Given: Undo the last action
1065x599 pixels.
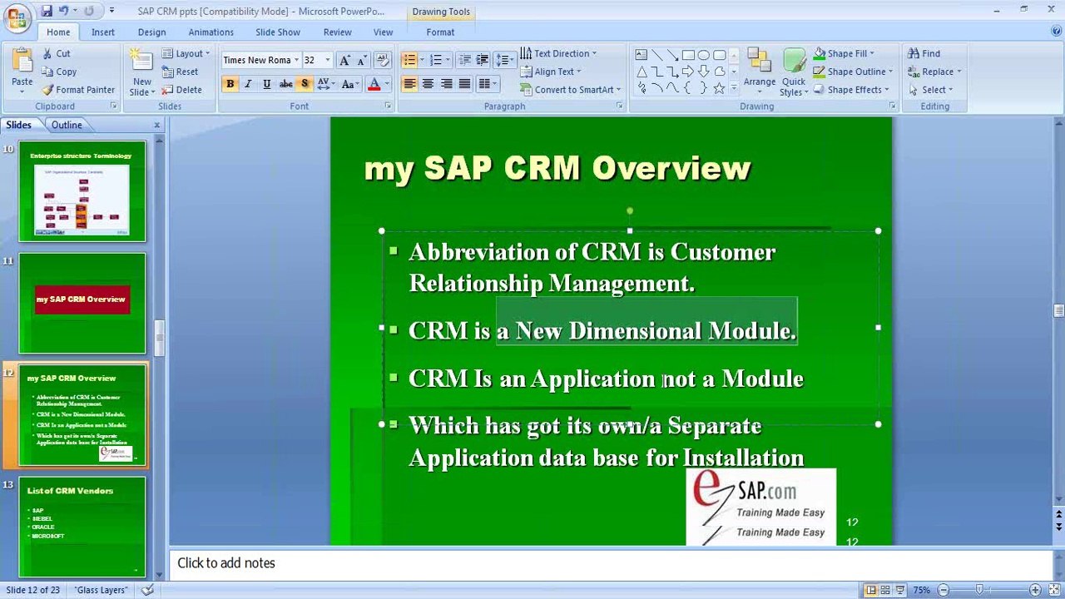Looking at the screenshot, I should (x=63, y=11).
